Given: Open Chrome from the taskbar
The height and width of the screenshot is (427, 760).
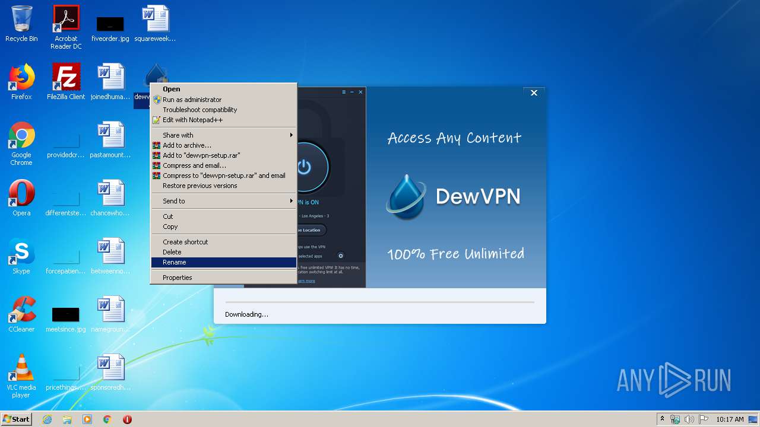Looking at the screenshot, I should coord(107,419).
